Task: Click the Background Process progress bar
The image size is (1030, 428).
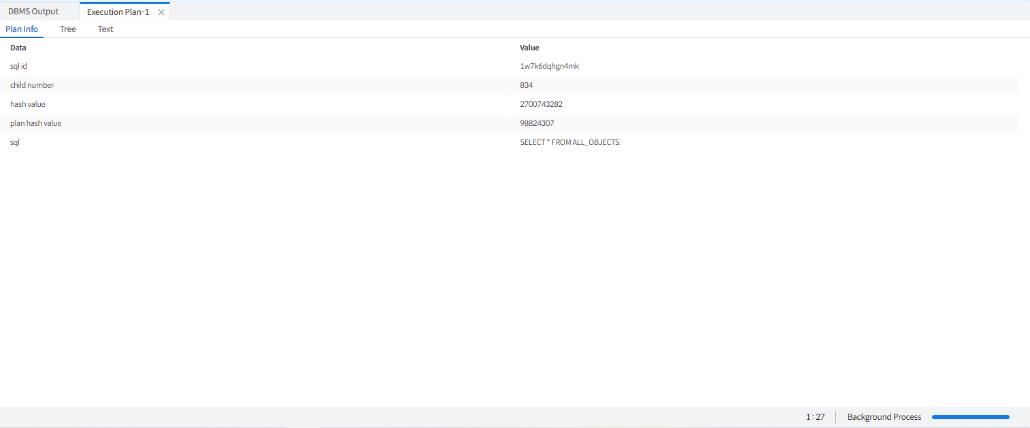Action: pyautogui.click(x=970, y=417)
